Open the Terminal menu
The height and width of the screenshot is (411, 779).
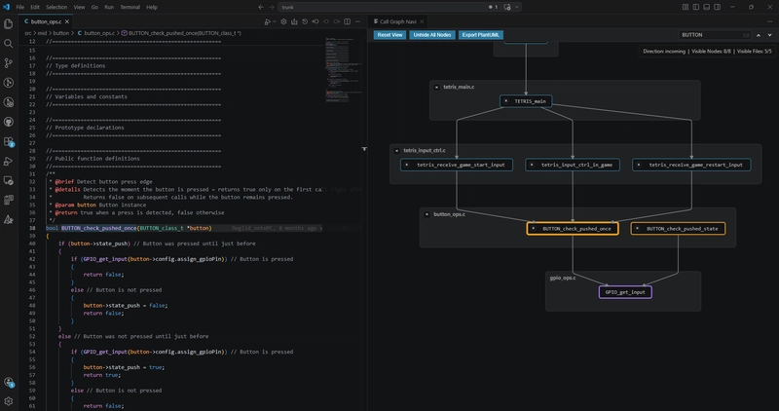coord(130,7)
